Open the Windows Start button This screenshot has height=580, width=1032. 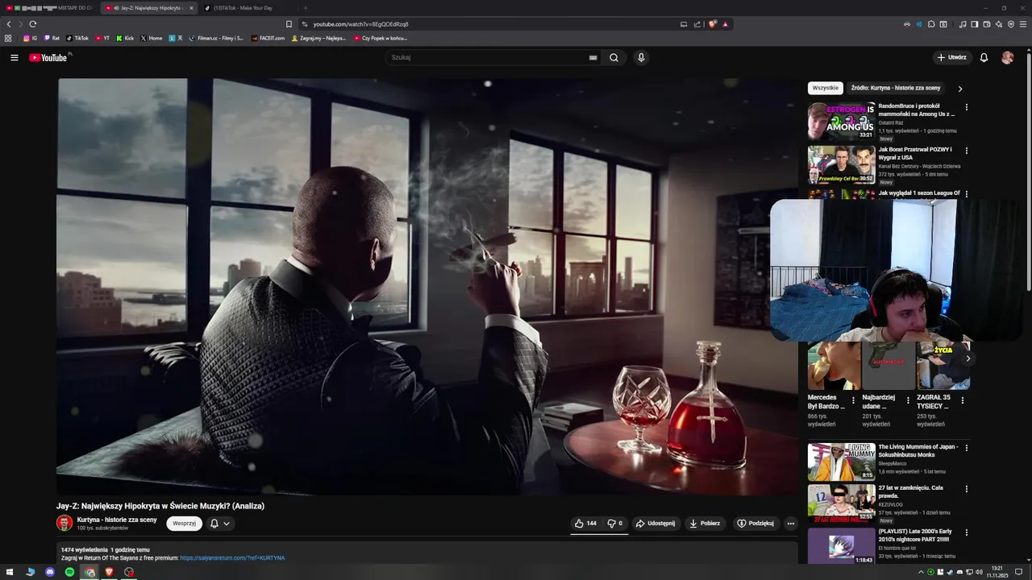click(10, 572)
